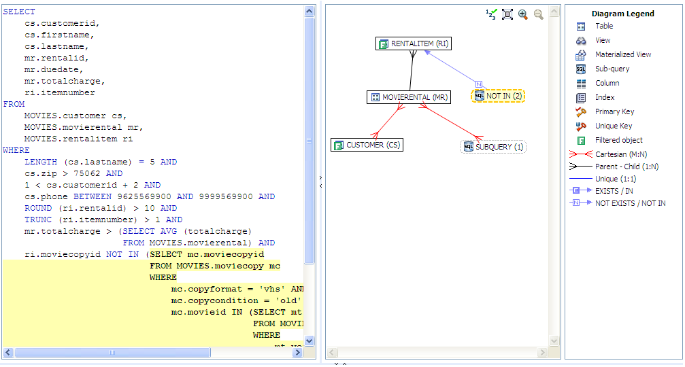Viewport: 685px width, 367px height.
Task: Click diagram pane scroll down arrow
Action: click(x=554, y=340)
